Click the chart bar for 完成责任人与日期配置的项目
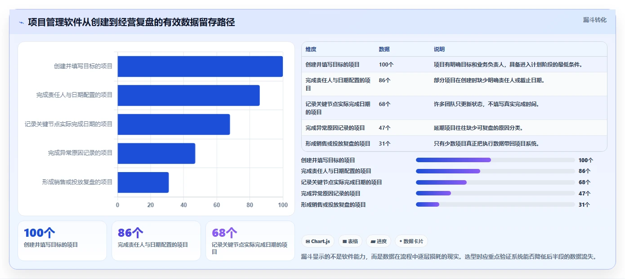This screenshot has width=625, height=279. (189, 95)
